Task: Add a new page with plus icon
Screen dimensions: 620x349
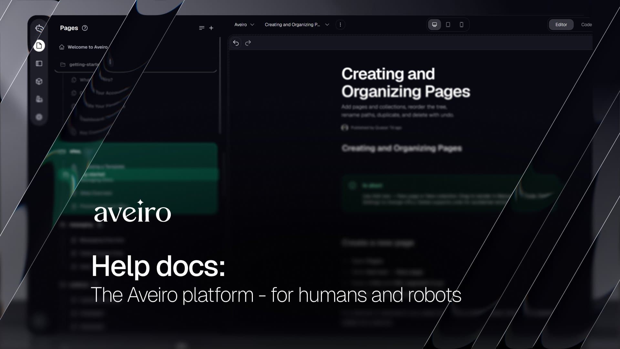Action: point(211,28)
